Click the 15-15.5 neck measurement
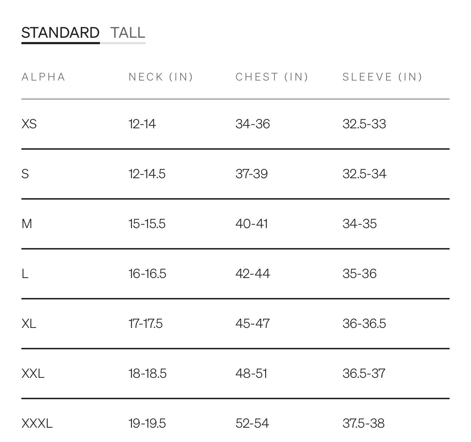Viewport: 471px width, 442px height. [x=147, y=224]
